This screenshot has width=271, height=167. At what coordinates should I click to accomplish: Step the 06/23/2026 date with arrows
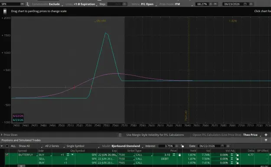tap(251, 4)
